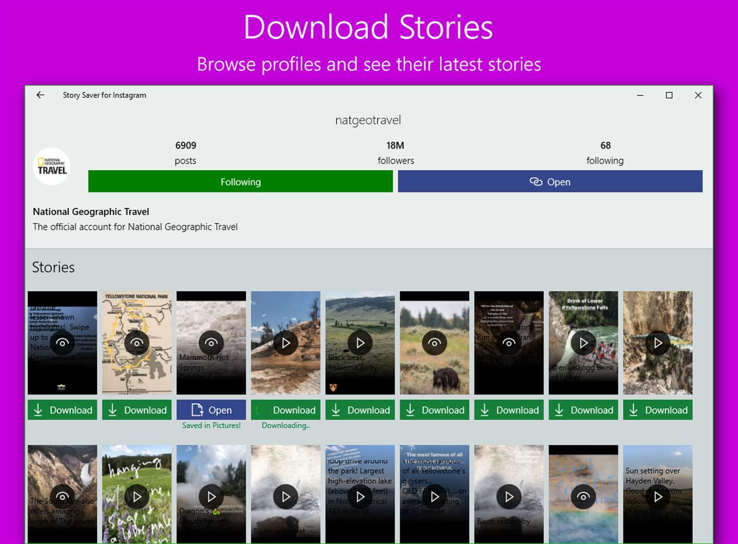
Task: Open natgeotravel profile via blue Open button
Action: tap(550, 181)
